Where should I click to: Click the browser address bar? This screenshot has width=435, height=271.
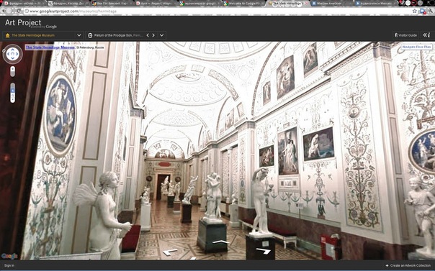[x=216, y=12]
